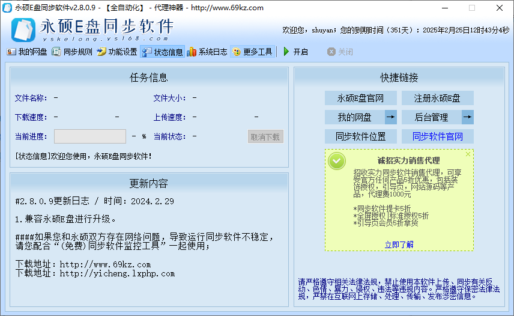Open the 永硕E盘官网 quick link
Viewport: 514px width, 316px height.
[x=360, y=98]
